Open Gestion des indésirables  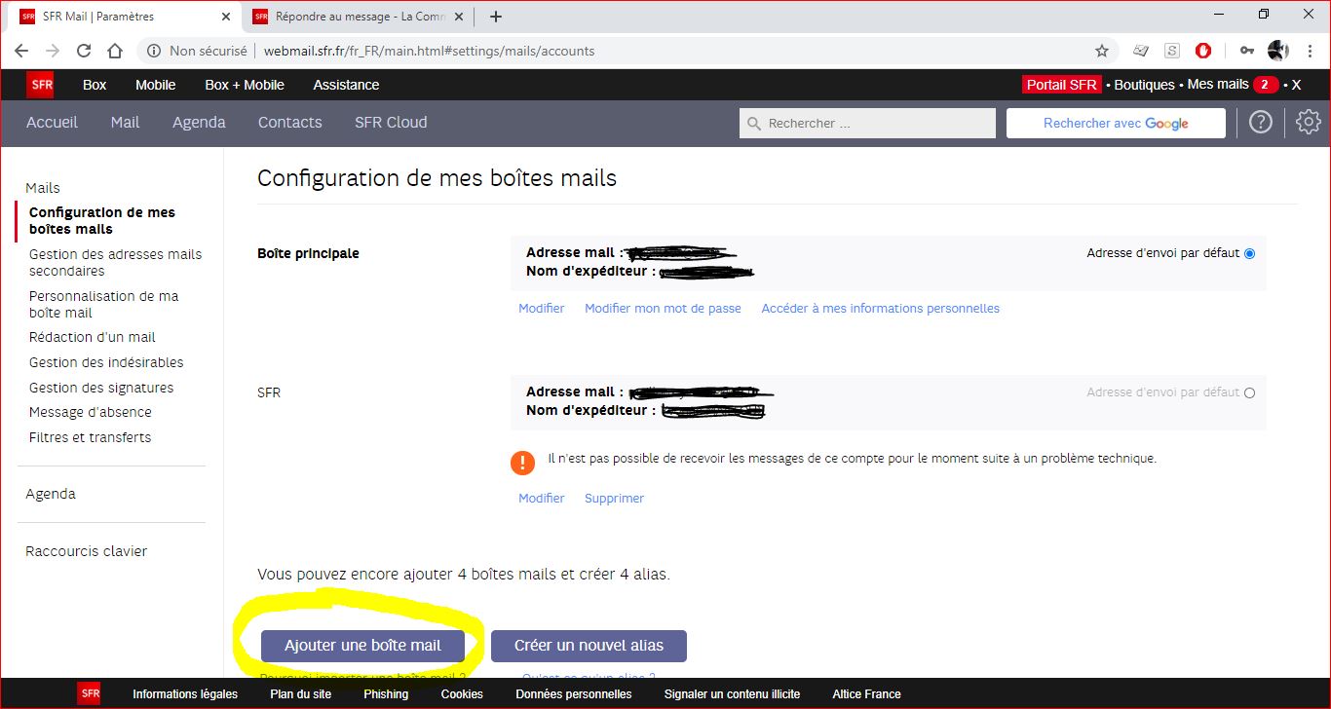[x=106, y=362]
